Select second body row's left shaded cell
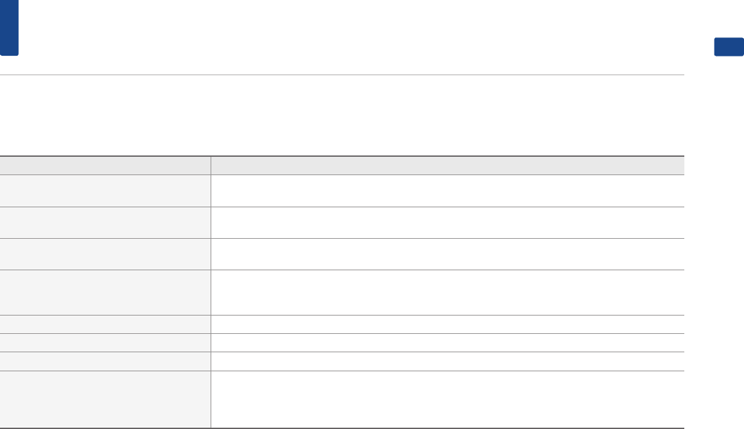The image size is (744, 429). [x=106, y=222]
